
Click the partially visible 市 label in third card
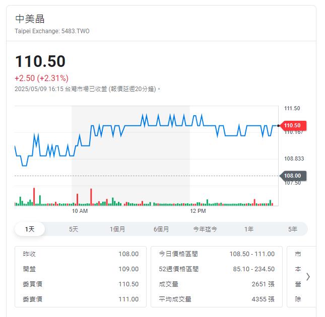[x=298, y=254]
